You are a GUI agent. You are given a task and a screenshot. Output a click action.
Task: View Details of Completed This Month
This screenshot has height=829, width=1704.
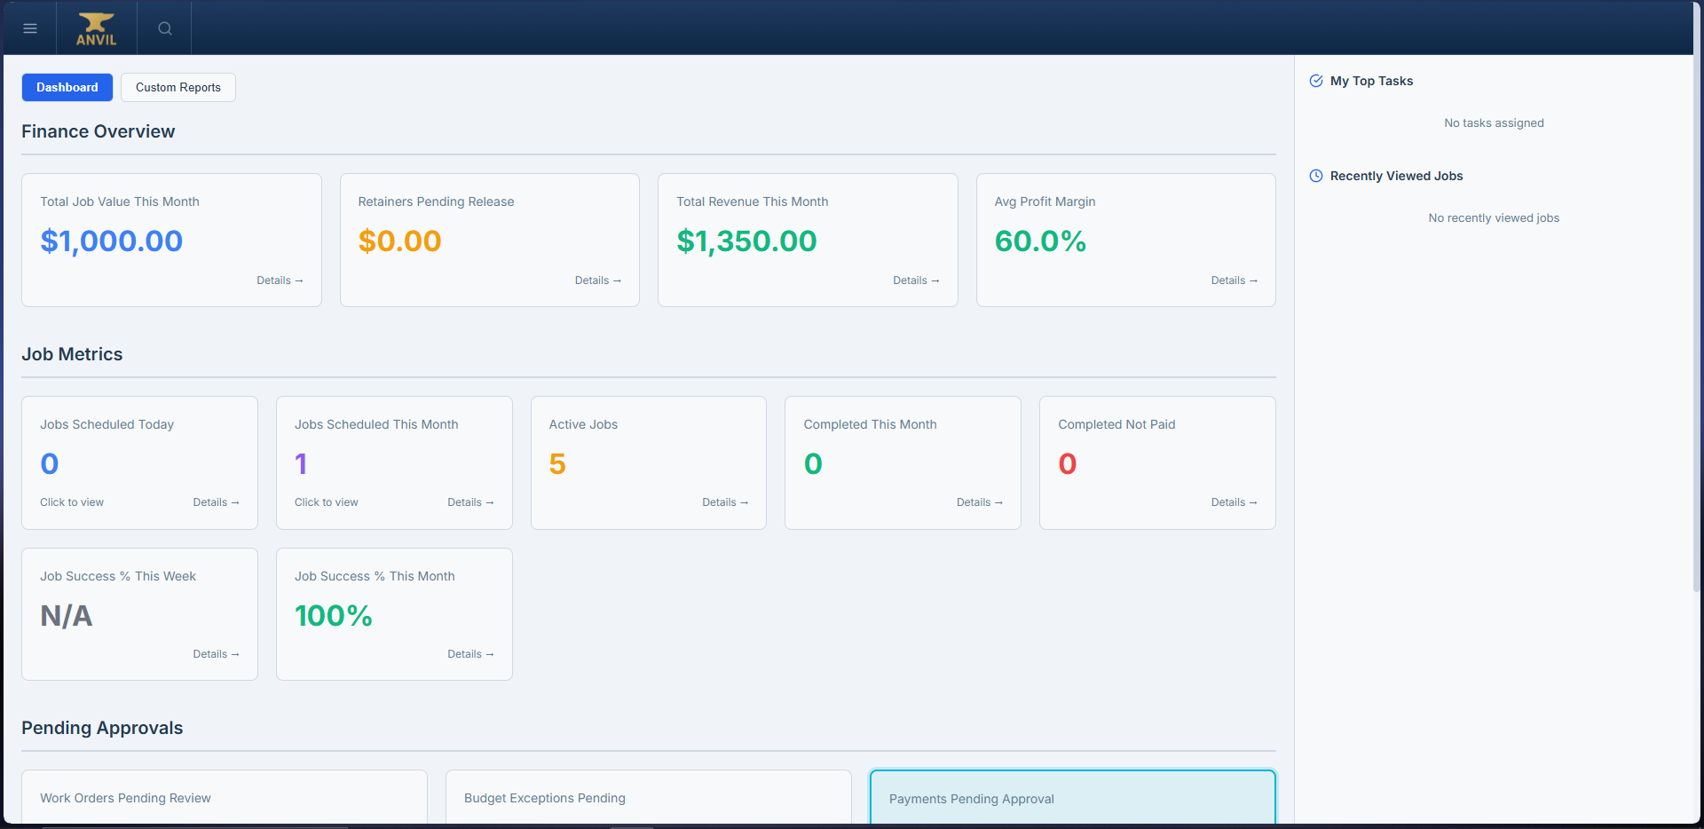979,501
